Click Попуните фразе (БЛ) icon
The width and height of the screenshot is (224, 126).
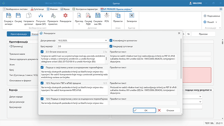[41, 15]
